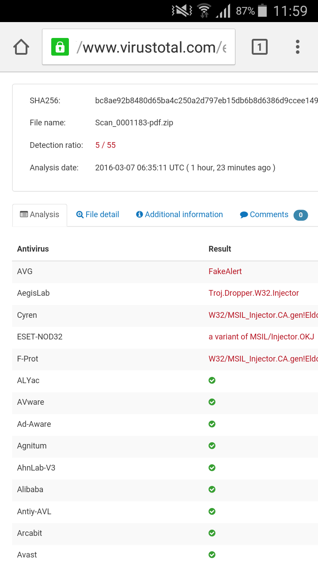
Task: Tap the battery icon in status bar
Action: (263, 11)
